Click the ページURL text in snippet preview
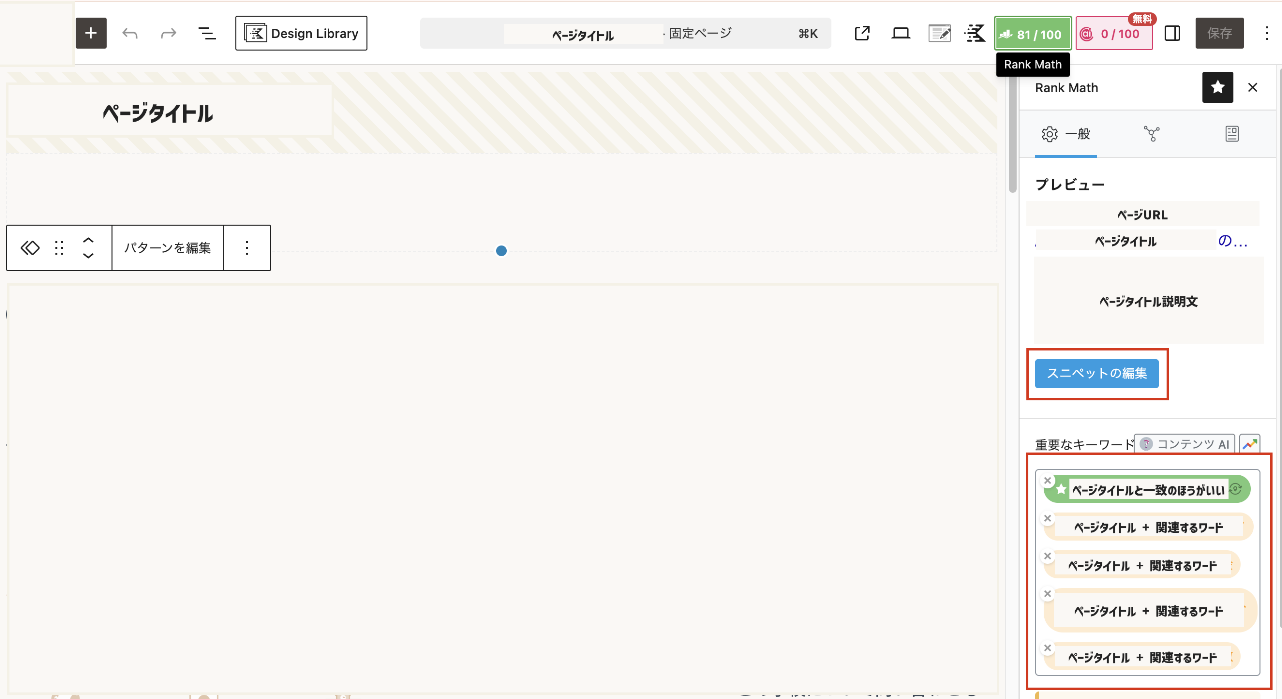Viewport: 1282px width, 699px height. pos(1142,215)
